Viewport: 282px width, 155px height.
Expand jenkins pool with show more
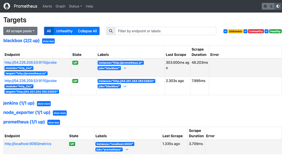pos(44,104)
